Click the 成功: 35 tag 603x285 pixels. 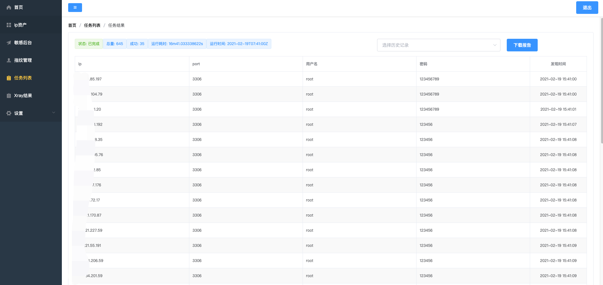[137, 44]
